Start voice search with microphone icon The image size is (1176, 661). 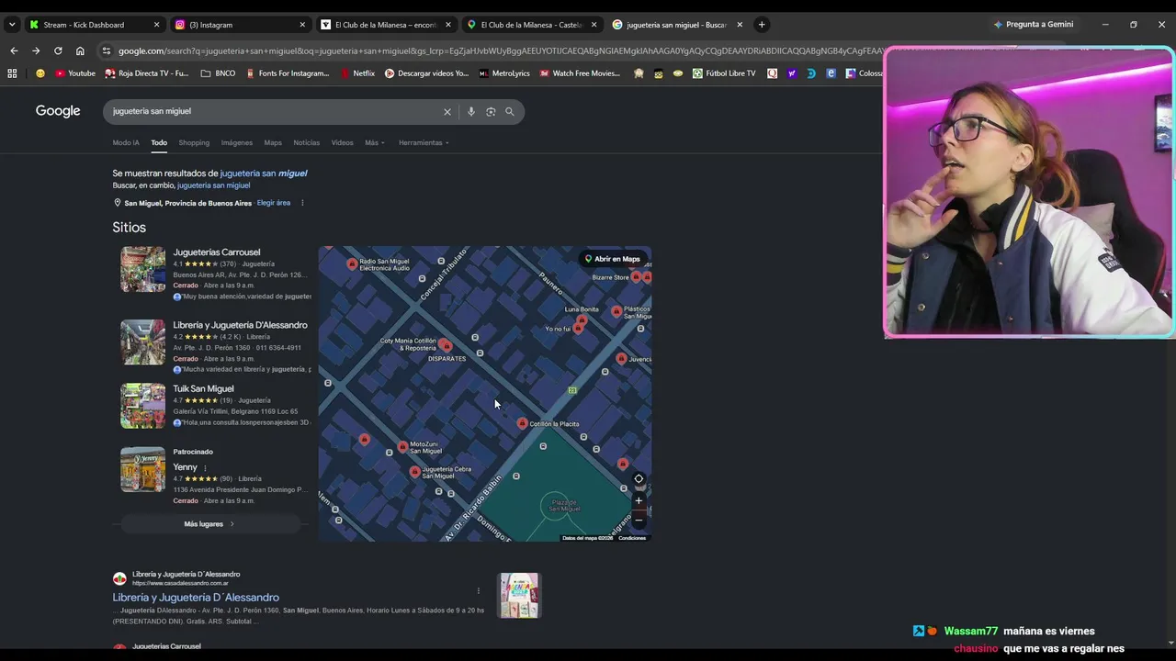click(471, 112)
